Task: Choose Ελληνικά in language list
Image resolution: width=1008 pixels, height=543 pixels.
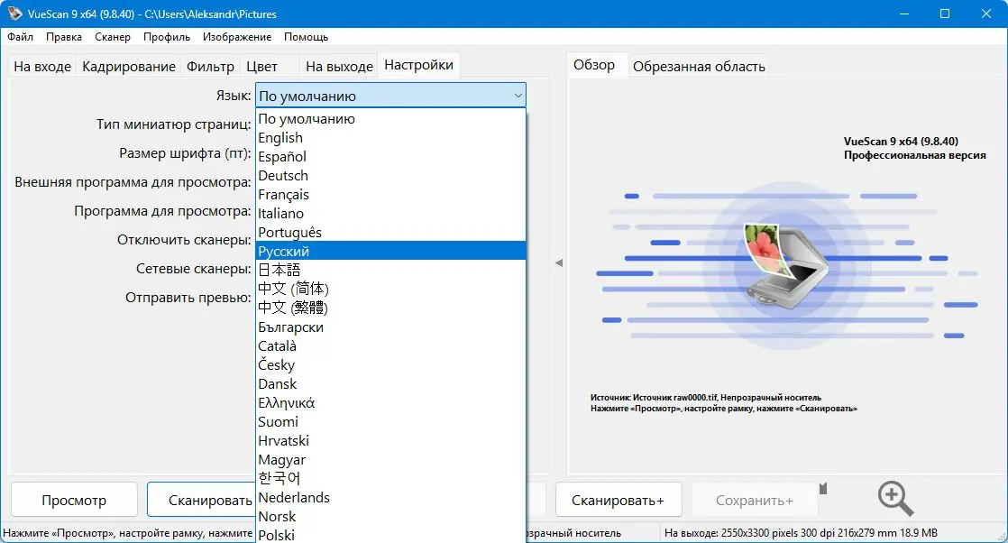Action: pyautogui.click(x=391, y=403)
